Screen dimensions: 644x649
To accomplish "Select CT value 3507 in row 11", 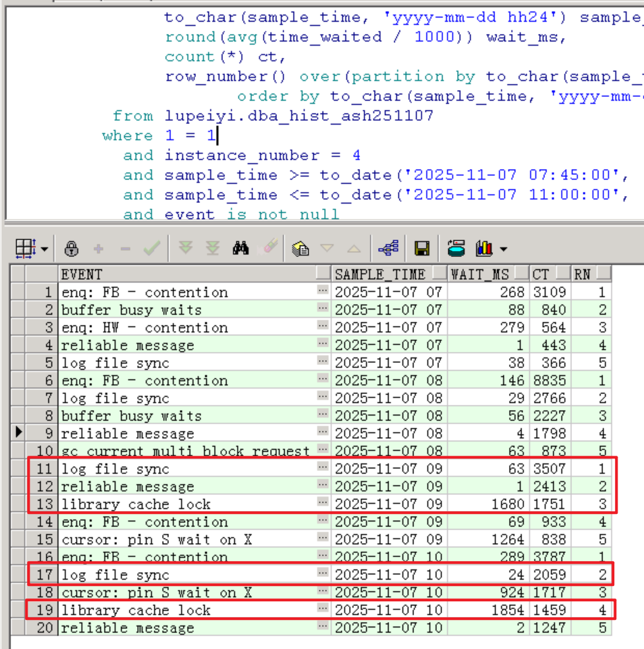I will click(550, 468).
